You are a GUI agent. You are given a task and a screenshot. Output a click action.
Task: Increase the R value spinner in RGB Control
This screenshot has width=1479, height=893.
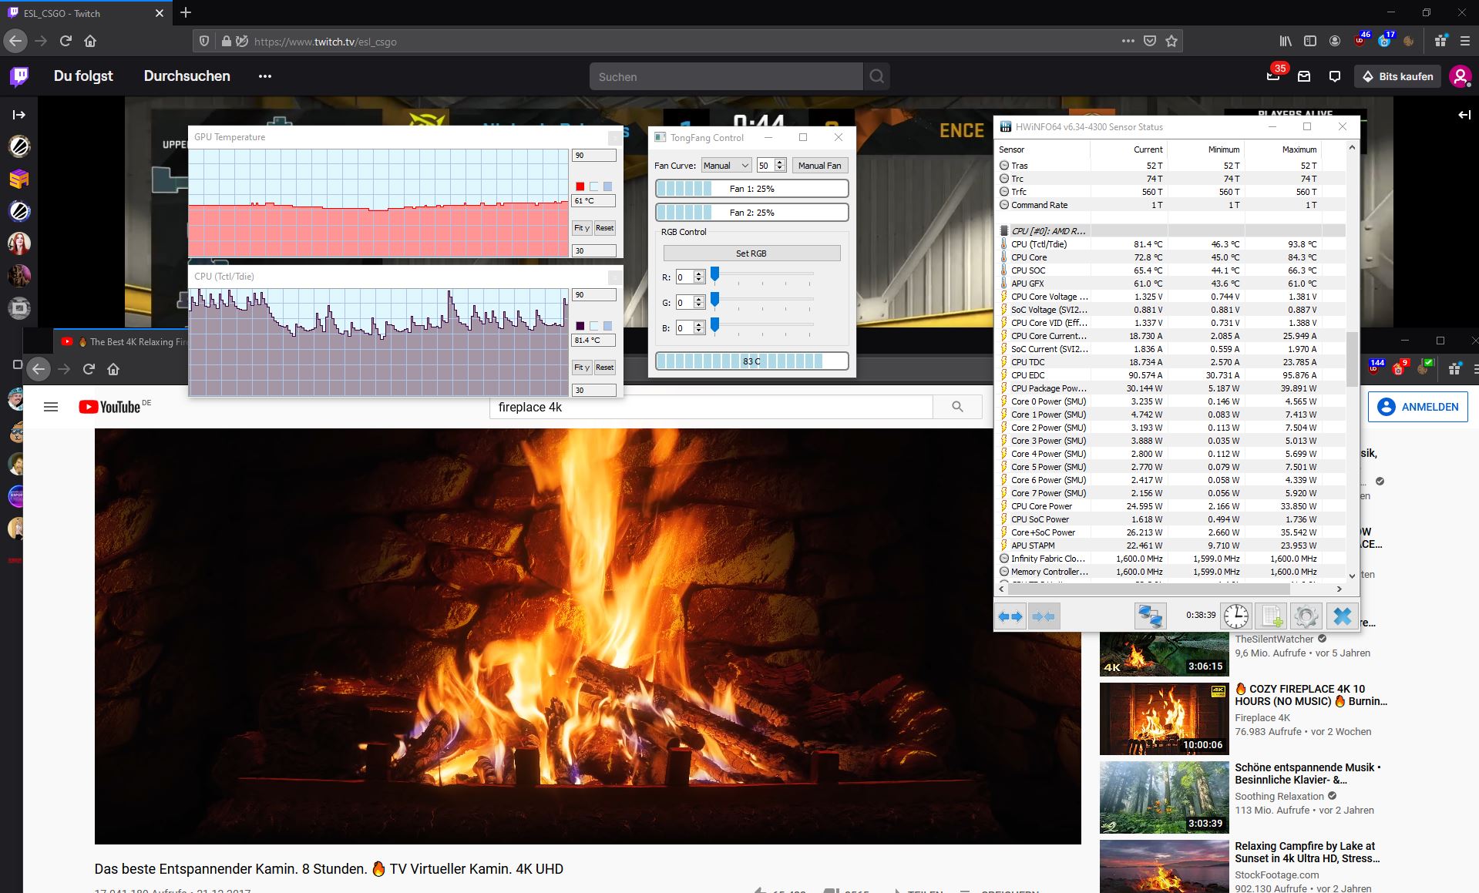[x=699, y=274]
